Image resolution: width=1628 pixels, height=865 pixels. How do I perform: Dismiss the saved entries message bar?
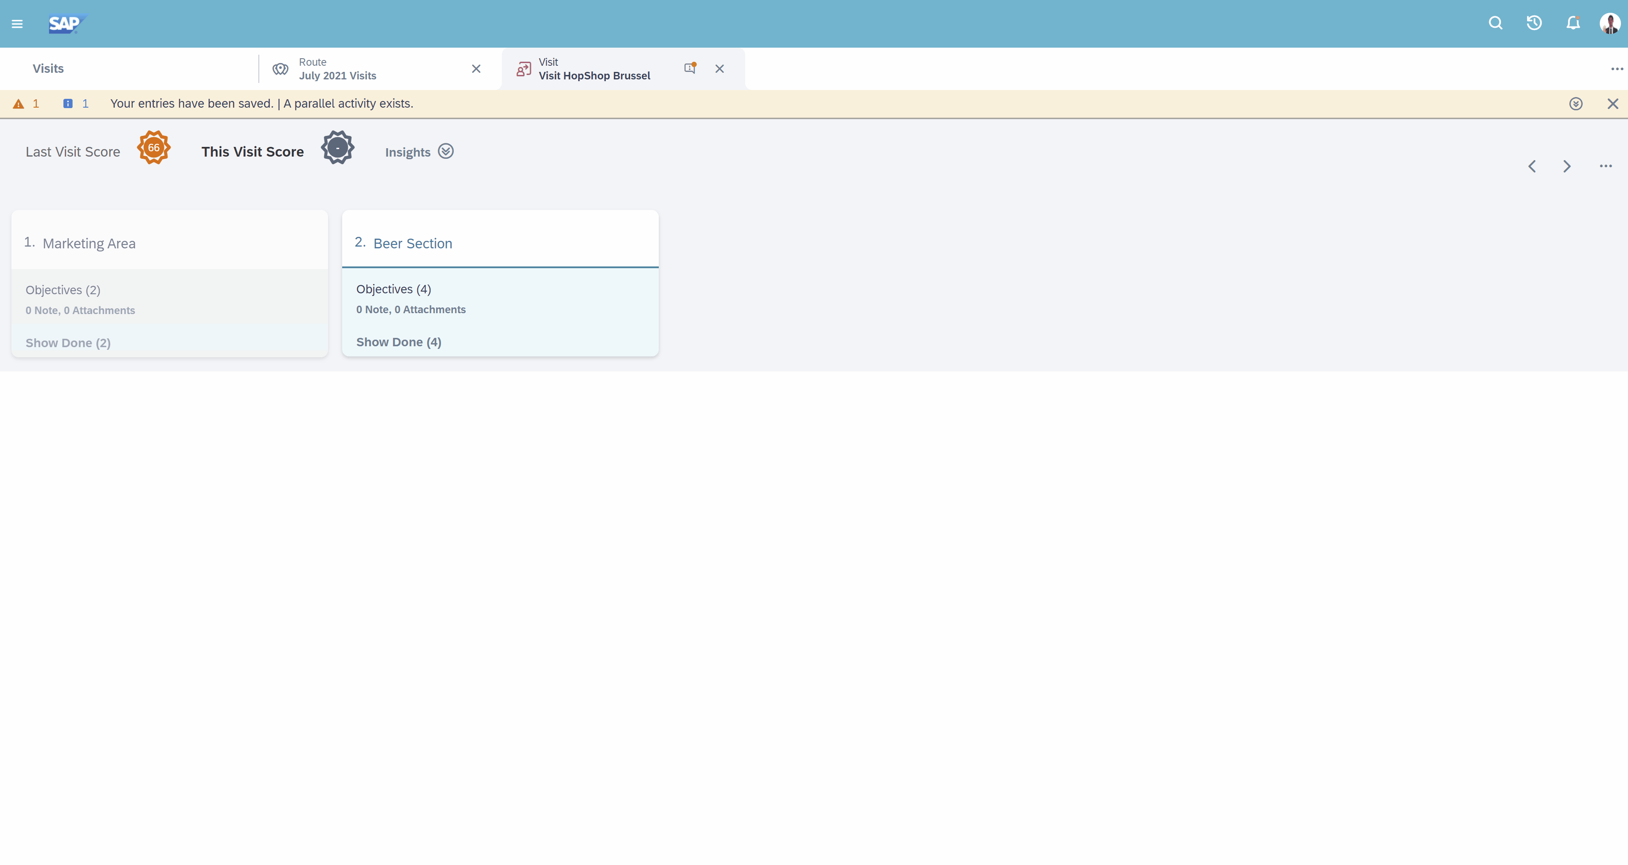[x=1612, y=104]
